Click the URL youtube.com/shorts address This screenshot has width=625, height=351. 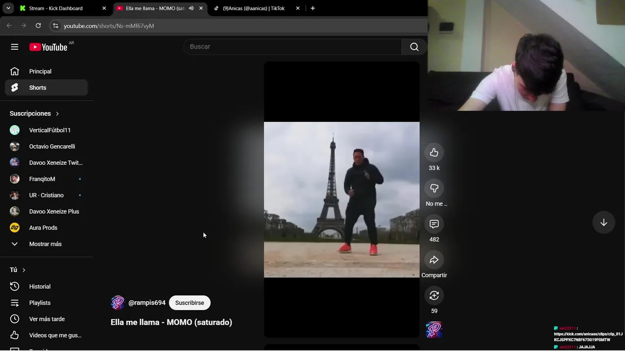[x=109, y=26]
